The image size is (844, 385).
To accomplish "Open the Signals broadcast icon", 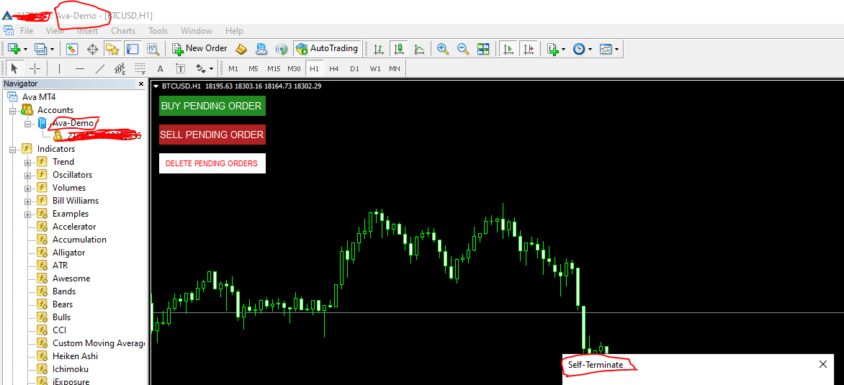I will [x=281, y=49].
